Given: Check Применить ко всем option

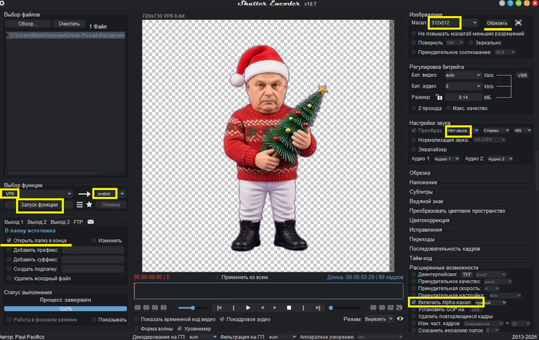Looking at the screenshot, I should pos(217,277).
